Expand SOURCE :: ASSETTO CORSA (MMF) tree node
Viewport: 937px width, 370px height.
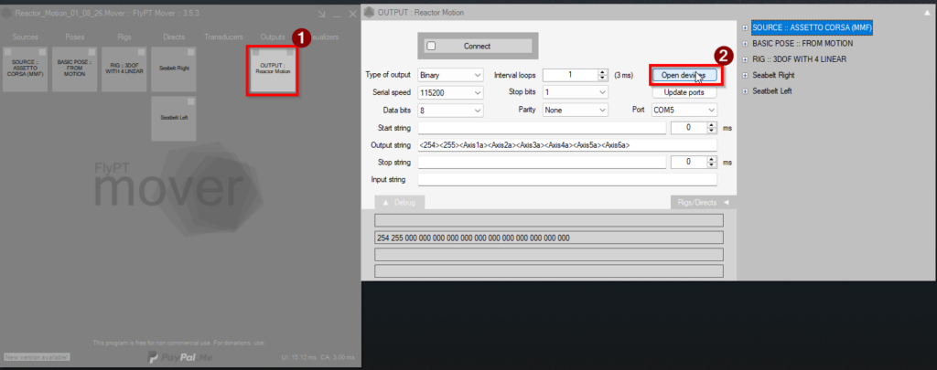click(x=745, y=27)
